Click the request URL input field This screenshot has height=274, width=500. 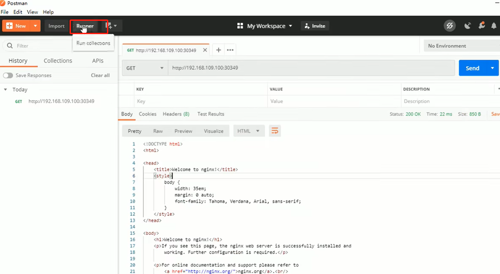pyautogui.click(x=311, y=68)
